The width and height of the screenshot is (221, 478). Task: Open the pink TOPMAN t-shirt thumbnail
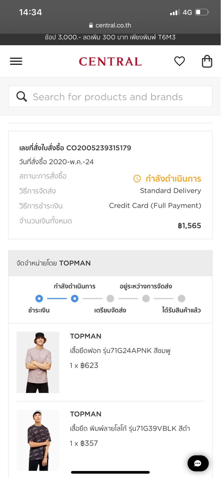pyautogui.click(x=38, y=362)
